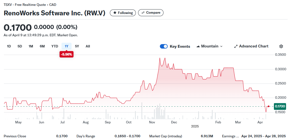Click the 0.0000 price change value

click(x=44, y=27)
